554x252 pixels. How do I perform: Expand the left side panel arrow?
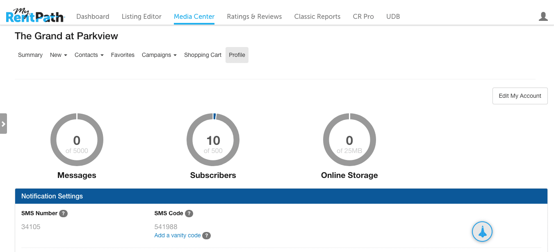(x=3, y=124)
